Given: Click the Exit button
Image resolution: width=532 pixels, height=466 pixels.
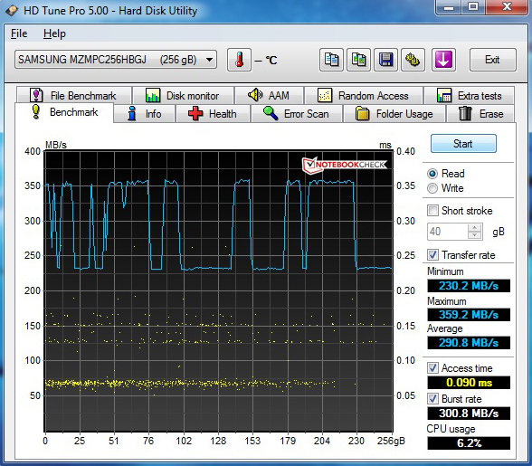Looking at the screenshot, I should click(x=492, y=60).
